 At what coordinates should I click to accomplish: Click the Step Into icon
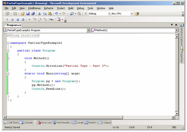pos(34,19)
